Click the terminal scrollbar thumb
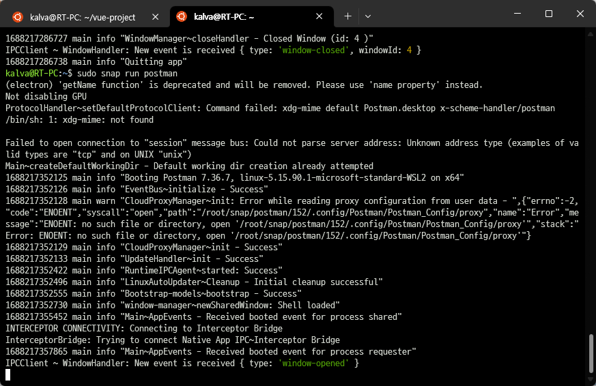Screen dimensions: 596x386 coord(591,353)
